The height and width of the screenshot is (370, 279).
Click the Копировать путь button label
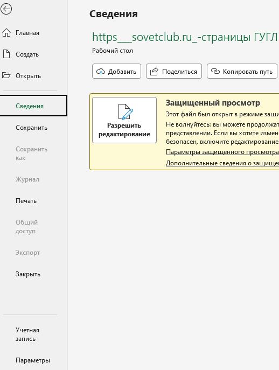(x=248, y=72)
